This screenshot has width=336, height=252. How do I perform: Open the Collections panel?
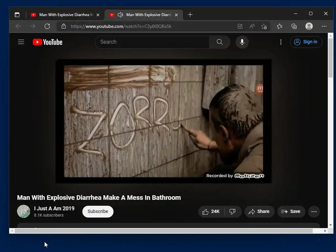294,26
